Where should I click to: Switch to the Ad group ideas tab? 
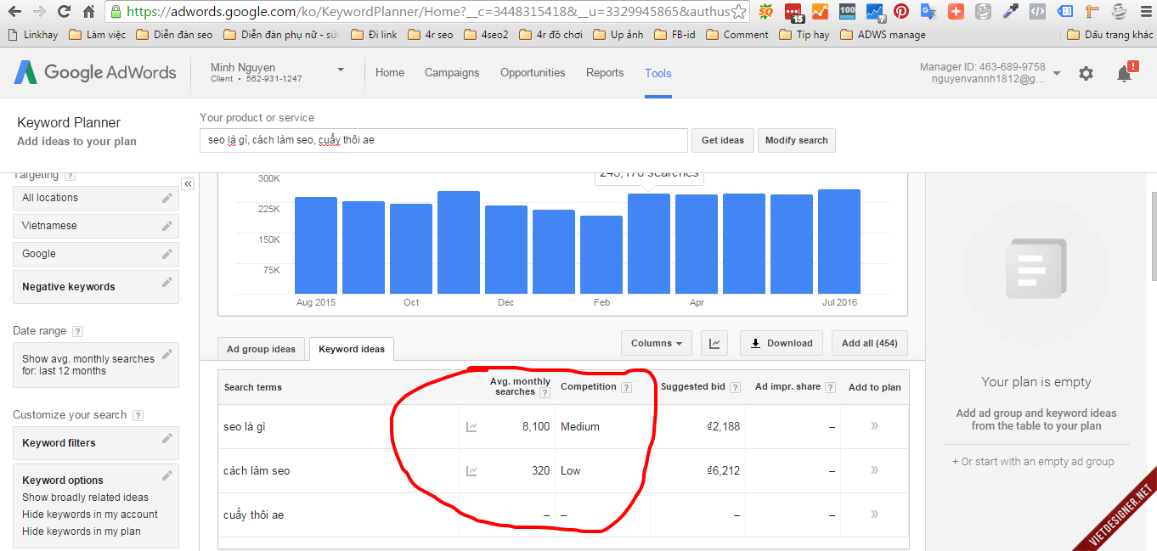click(261, 349)
